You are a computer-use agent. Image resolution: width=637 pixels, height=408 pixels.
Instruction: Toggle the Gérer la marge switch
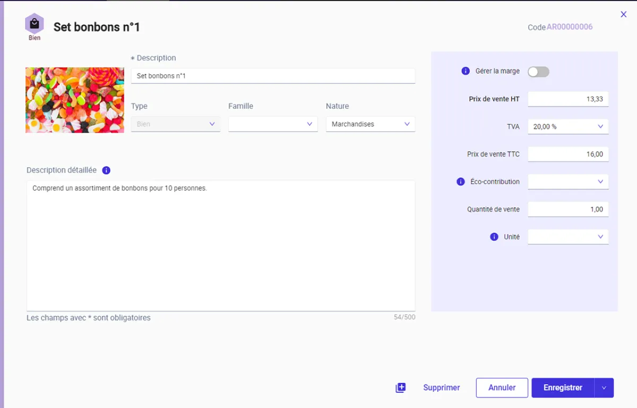point(538,72)
